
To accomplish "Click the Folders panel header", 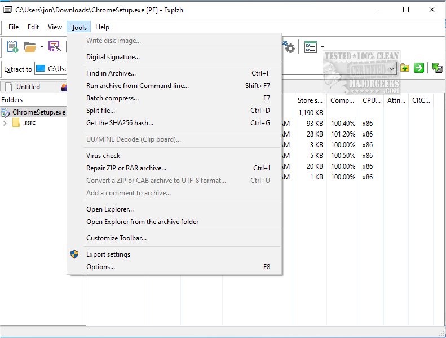I will pos(33,100).
